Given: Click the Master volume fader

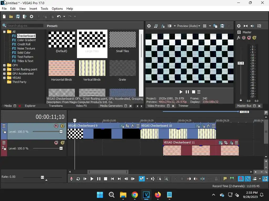Looking at the screenshot, I should 241,63.
